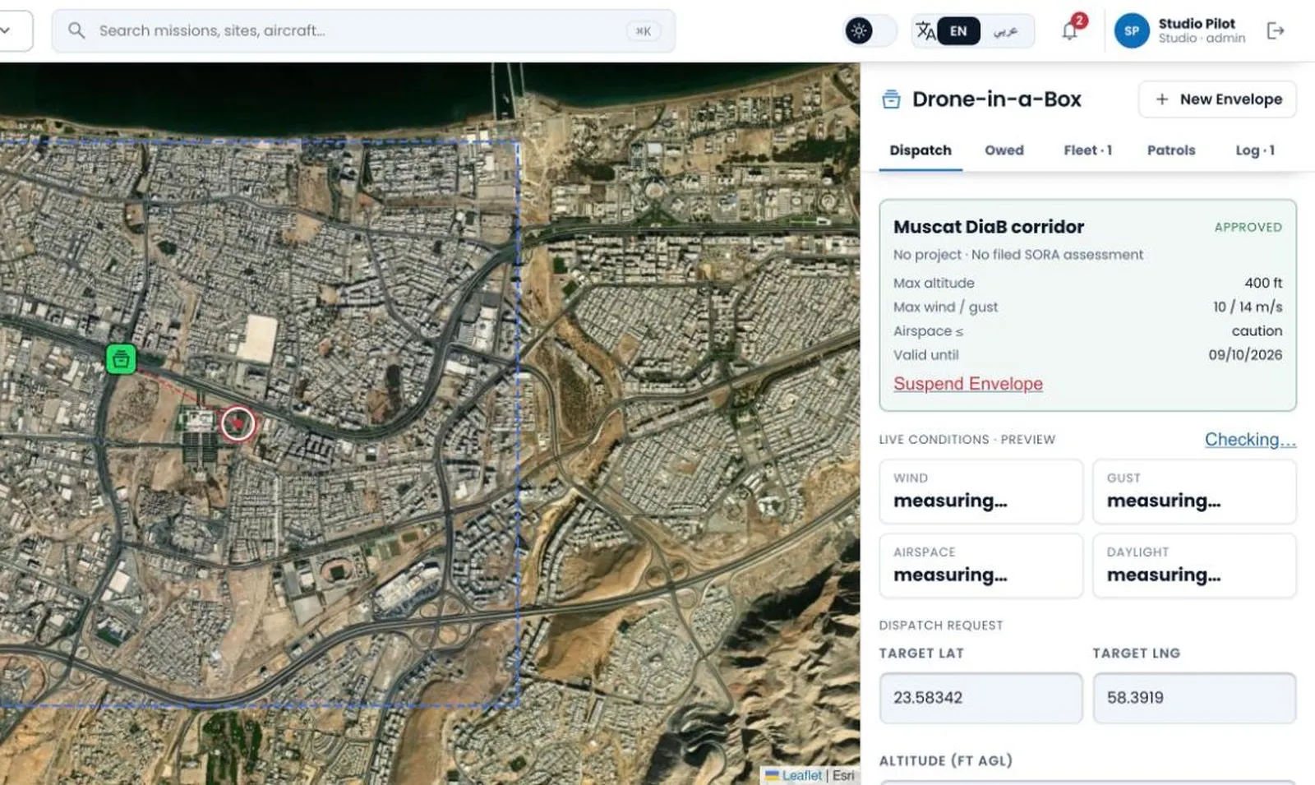Click the green drone box marker on map
Image resolution: width=1315 pixels, height=785 pixels.
(121, 358)
